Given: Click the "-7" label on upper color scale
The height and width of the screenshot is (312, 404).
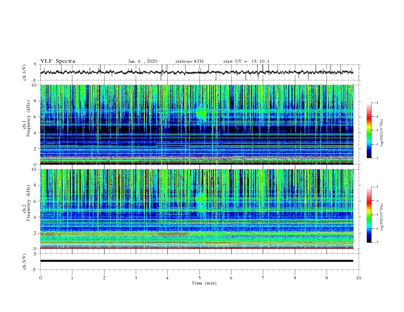Looking at the screenshot, I should (x=376, y=159).
